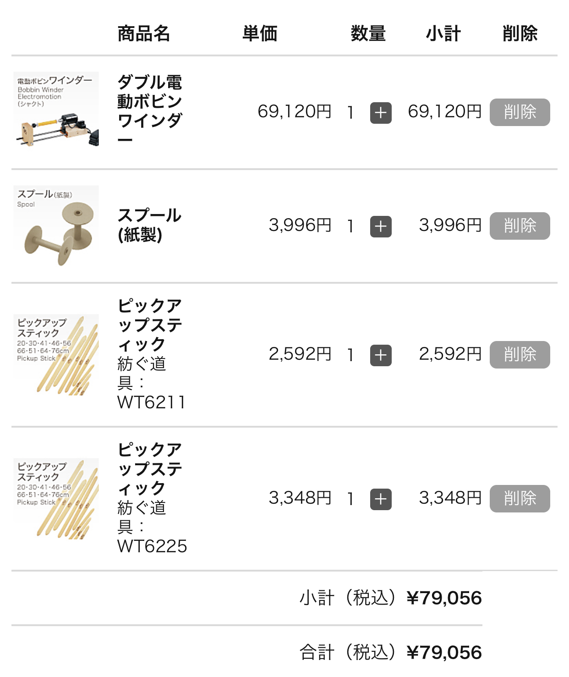Delete ダブル電動ボビンワインダー from cart
Viewport: 569px width, 677px height.
pos(520,112)
